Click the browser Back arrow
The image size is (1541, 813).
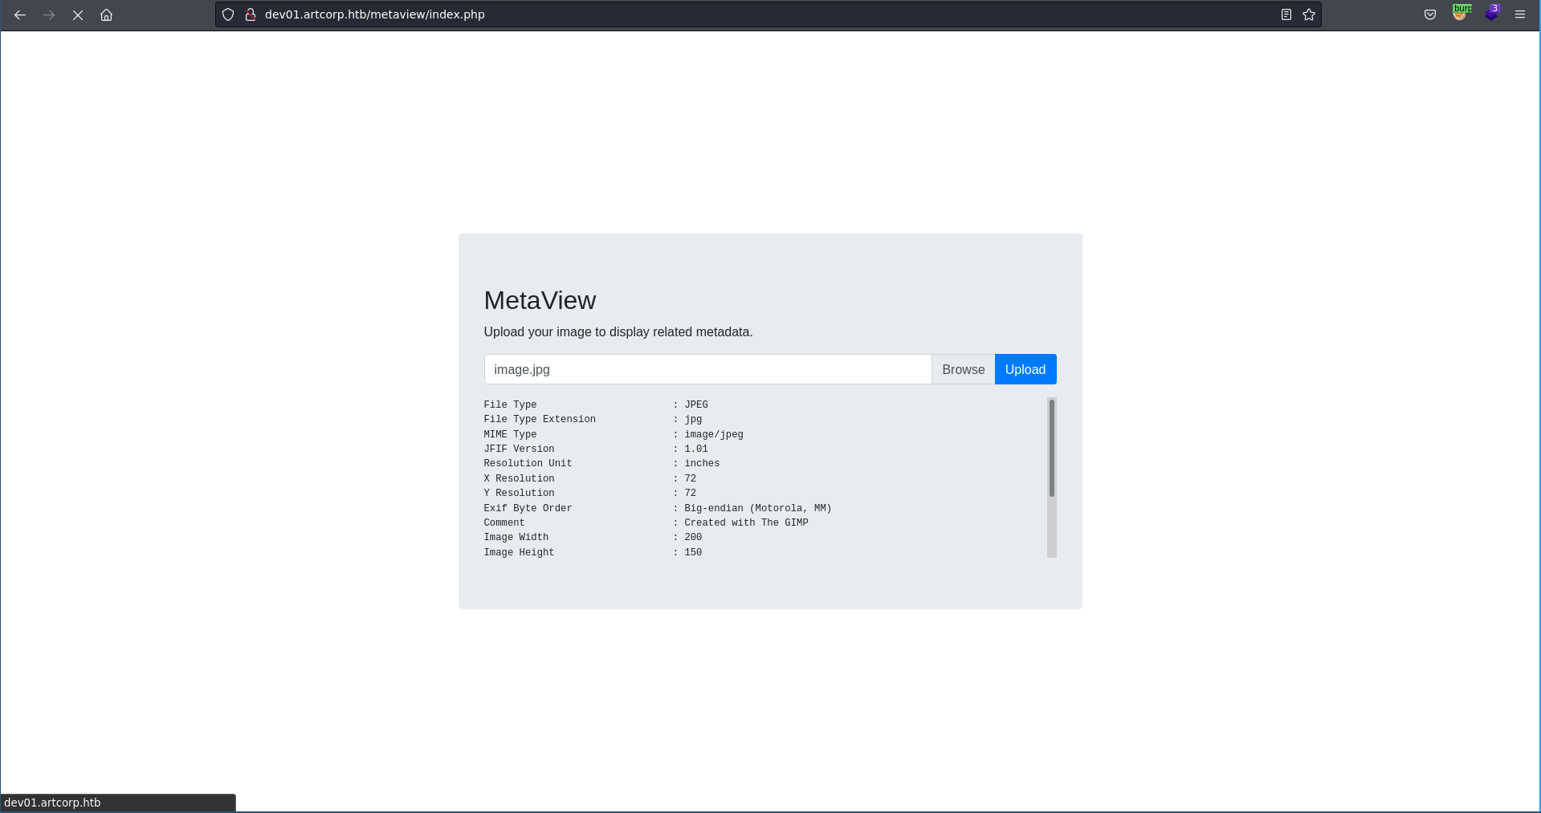pyautogui.click(x=20, y=14)
